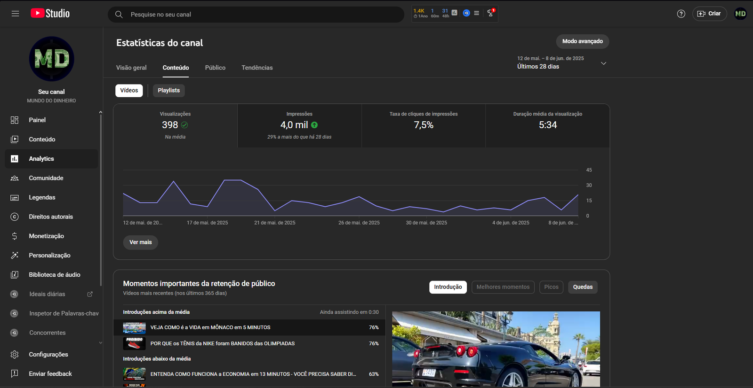Open Painel dashboard icon in sidebar
This screenshot has width=753, height=388.
point(15,120)
